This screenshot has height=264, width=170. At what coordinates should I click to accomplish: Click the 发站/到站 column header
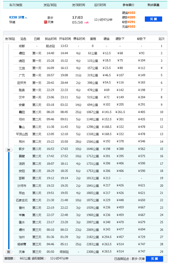coord(50,5)
